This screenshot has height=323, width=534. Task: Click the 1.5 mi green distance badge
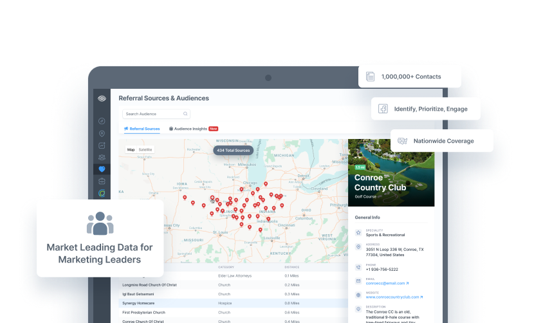360,167
